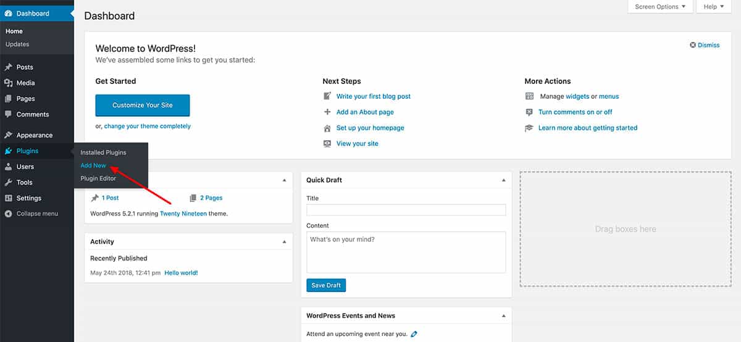Image resolution: width=741 pixels, height=342 pixels.
Task: Click the widgets grid icon under More Actions
Action: [x=529, y=96]
